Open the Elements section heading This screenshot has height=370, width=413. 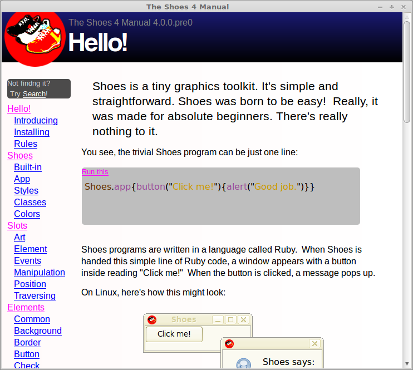pos(26,307)
